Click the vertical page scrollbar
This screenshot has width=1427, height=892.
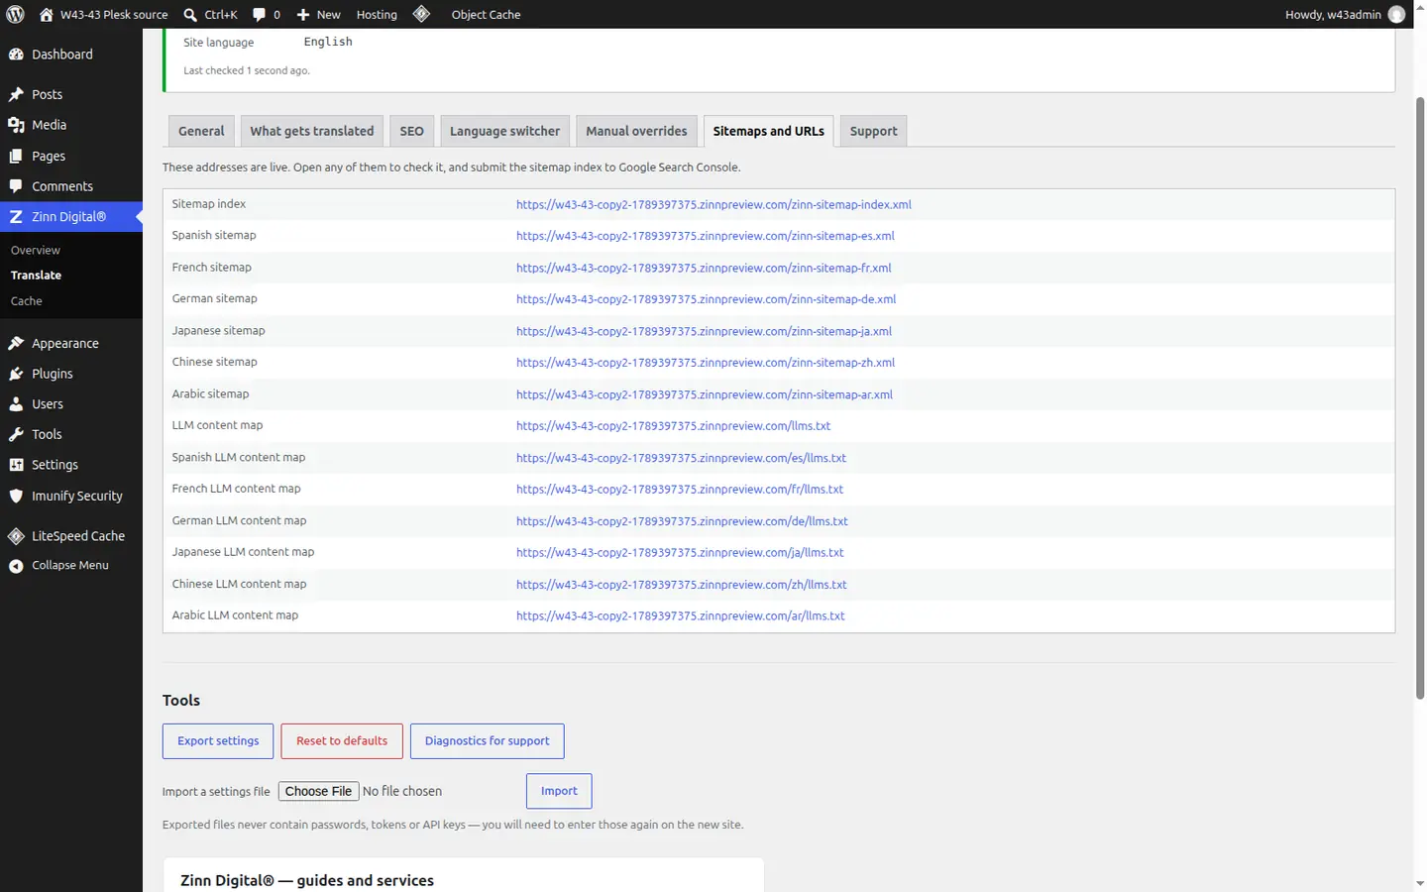[1420, 396]
